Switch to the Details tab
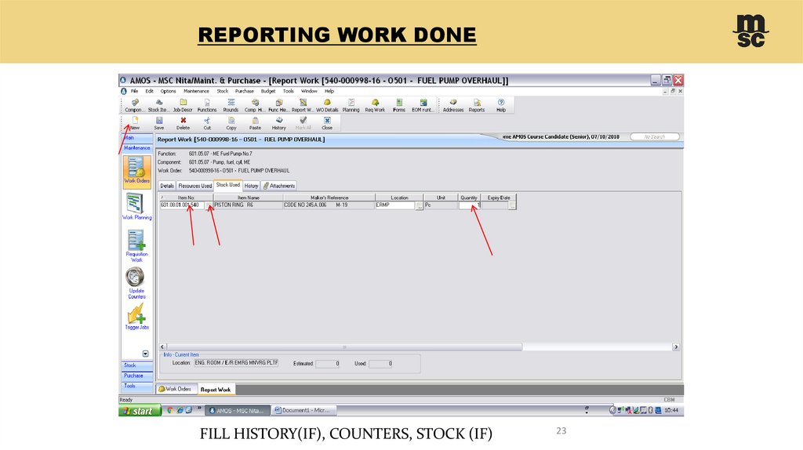 point(167,186)
